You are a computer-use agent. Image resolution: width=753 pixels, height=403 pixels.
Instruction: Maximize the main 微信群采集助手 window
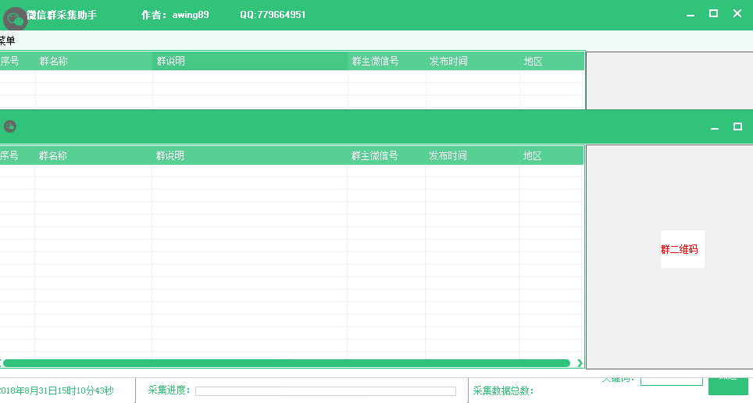[713, 14]
